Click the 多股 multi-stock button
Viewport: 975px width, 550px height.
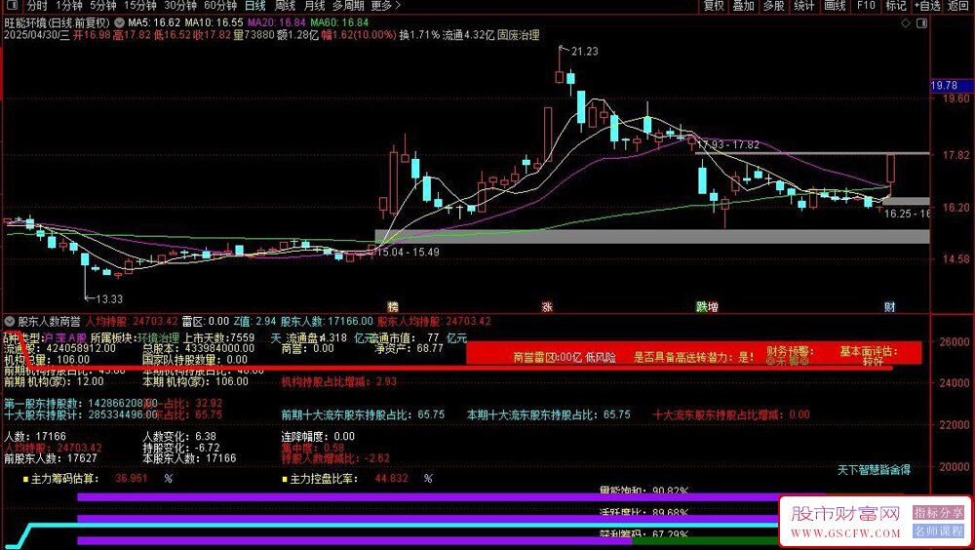pos(773,6)
